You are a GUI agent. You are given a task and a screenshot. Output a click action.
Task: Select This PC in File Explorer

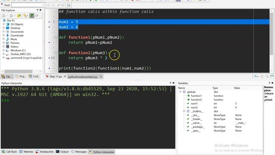point(10,21)
